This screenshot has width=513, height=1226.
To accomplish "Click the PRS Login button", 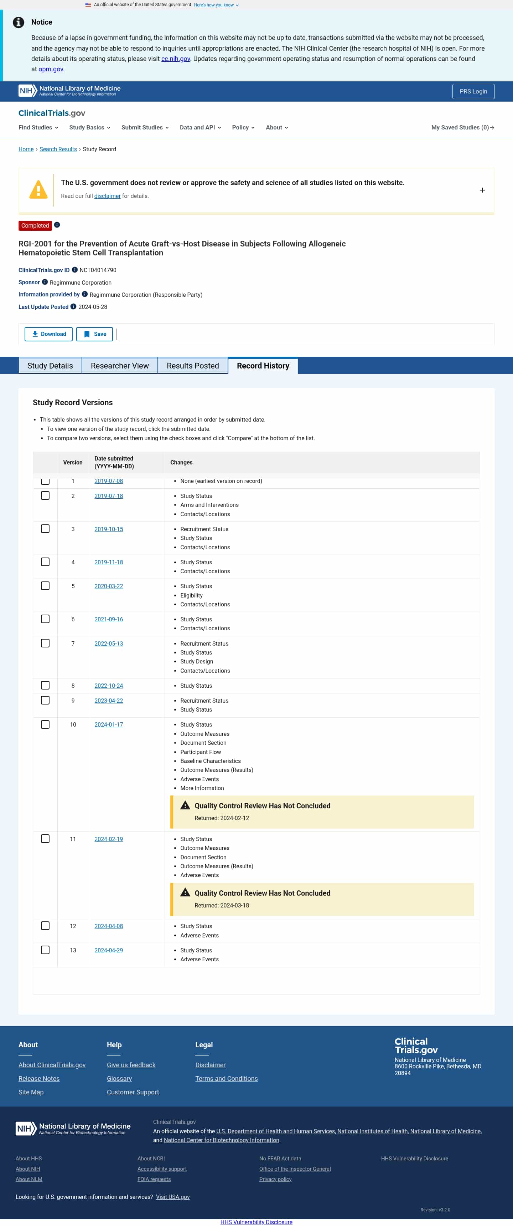I will click(x=473, y=91).
